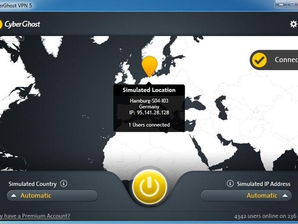298x224 pixels.
Task: Click the Simulated IP Address label
Action: (263, 184)
